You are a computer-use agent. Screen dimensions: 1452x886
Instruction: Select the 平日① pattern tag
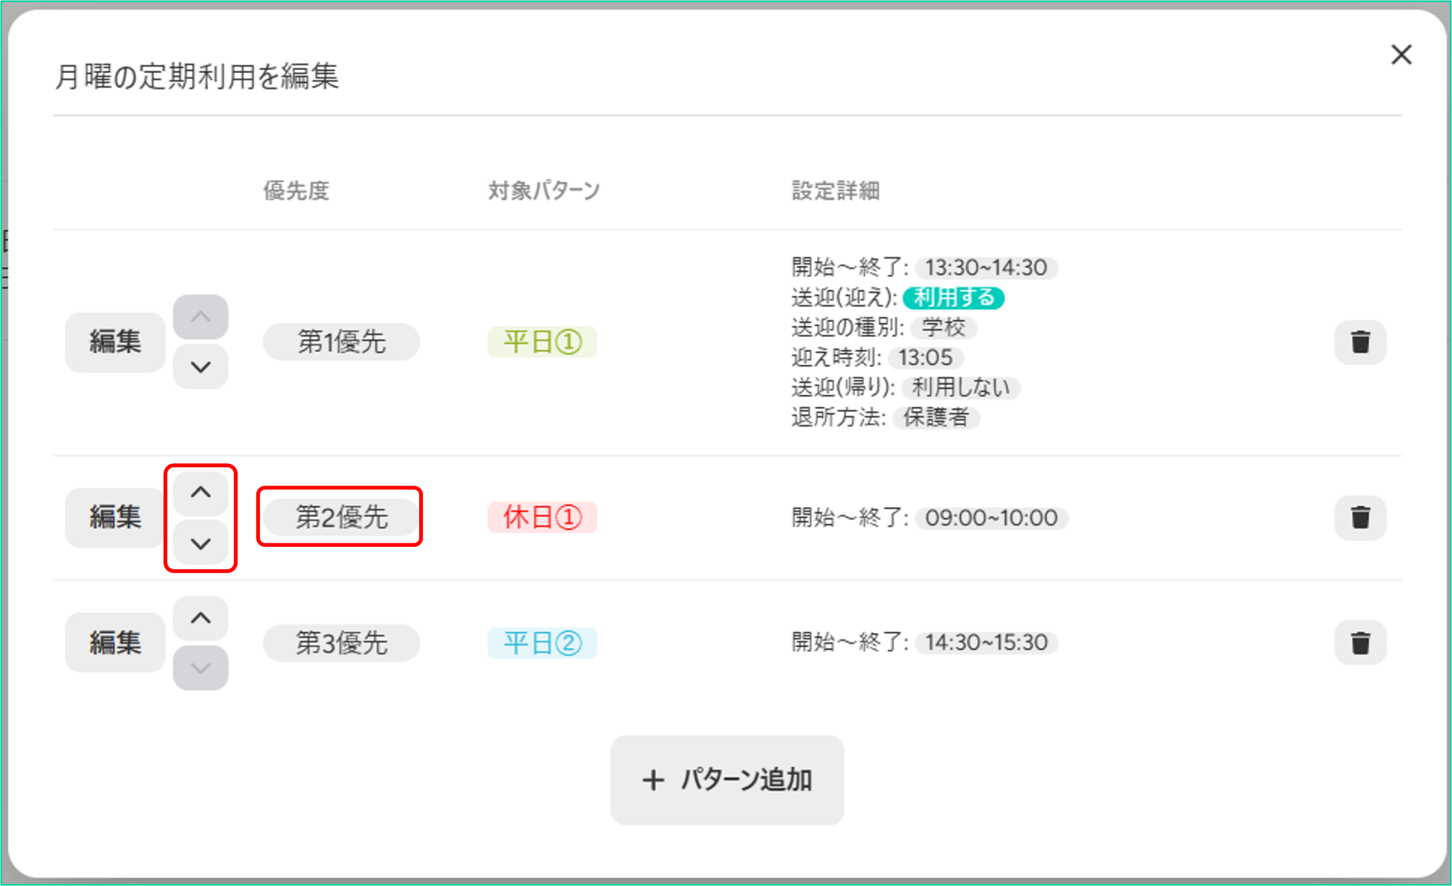click(x=542, y=342)
